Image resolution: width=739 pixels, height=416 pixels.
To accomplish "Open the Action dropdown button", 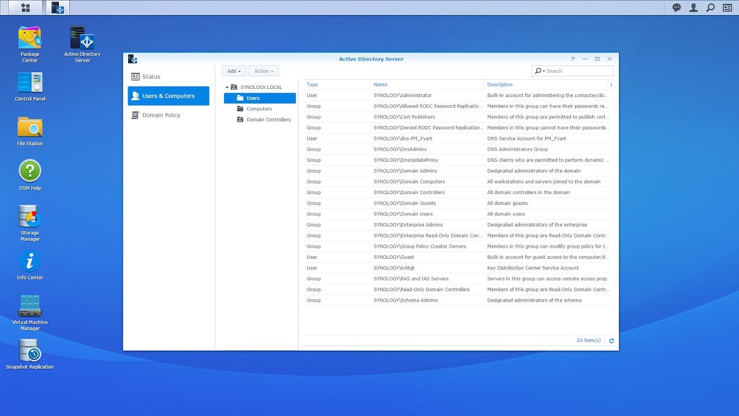I will click(x=264, y=71).
